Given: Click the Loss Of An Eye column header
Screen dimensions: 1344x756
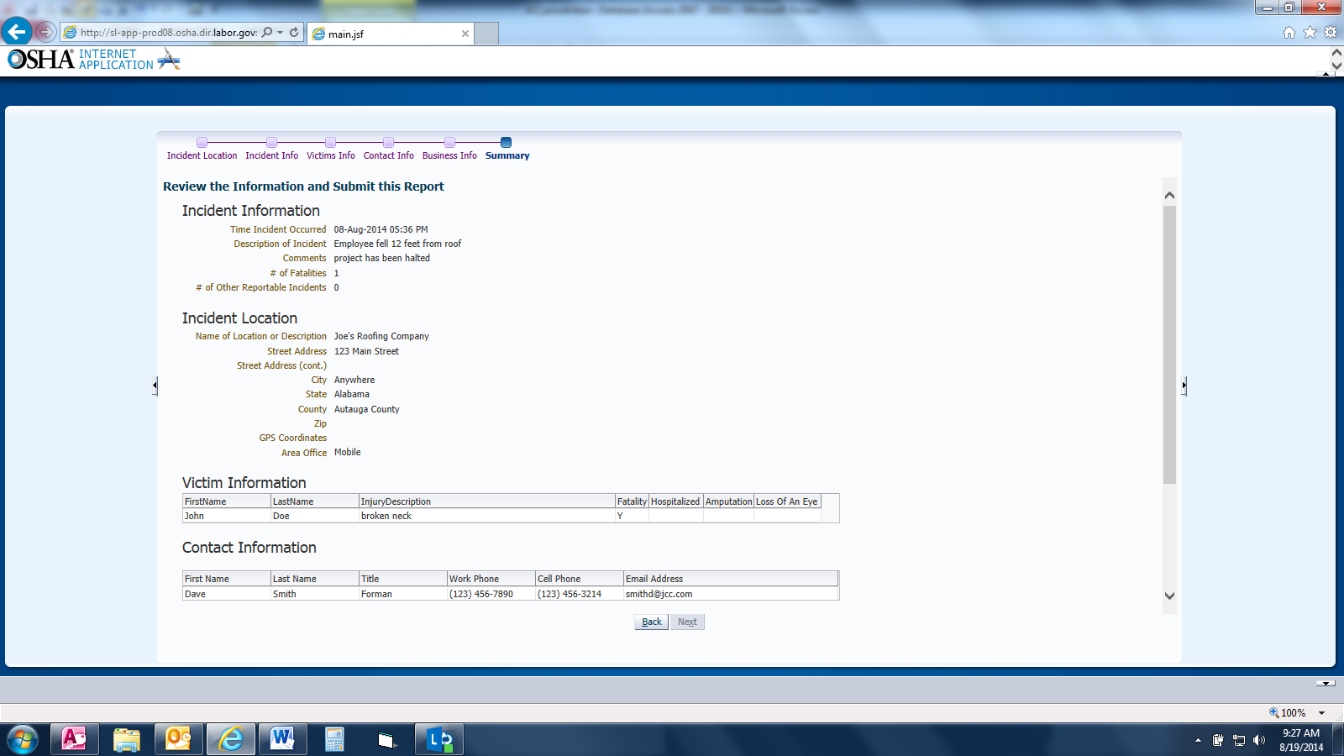Looking at the screenshot, I should point(787,501).
